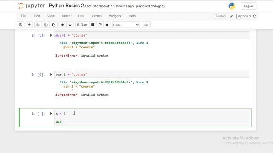Open the cell type Code dropdown
This screenshot has height=153, width=273.
coord(126,25)
